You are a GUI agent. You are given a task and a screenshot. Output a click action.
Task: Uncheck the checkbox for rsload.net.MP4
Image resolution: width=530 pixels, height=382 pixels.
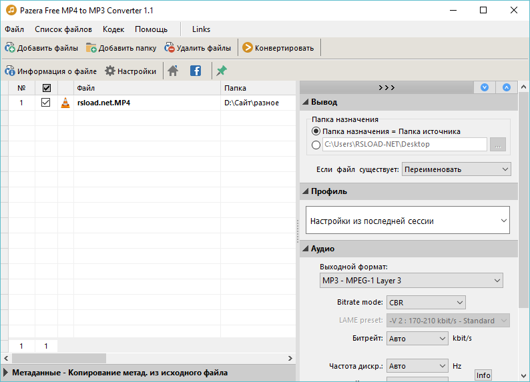[x=45, y=102]
